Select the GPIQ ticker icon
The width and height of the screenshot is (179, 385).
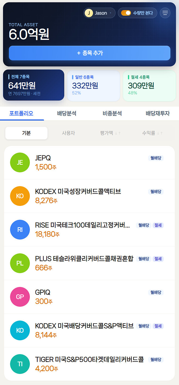click(20, 297)
